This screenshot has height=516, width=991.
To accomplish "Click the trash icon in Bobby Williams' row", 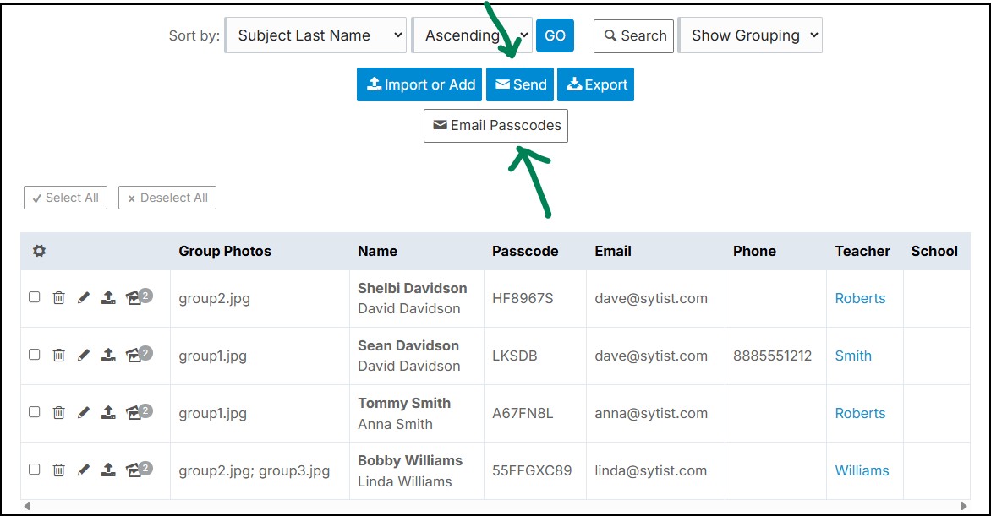I will (58, 470).
